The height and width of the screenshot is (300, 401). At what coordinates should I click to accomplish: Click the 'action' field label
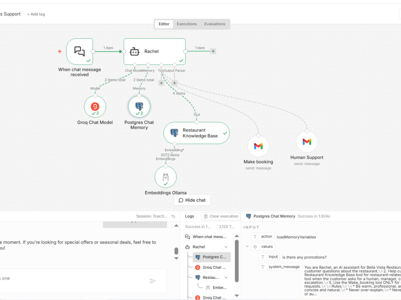[x=266, y=236]
